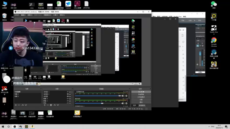Viewport: 230px width, 129px height.
Task: Click 退出 exit button in OBS controls
Action: (141, 102)
